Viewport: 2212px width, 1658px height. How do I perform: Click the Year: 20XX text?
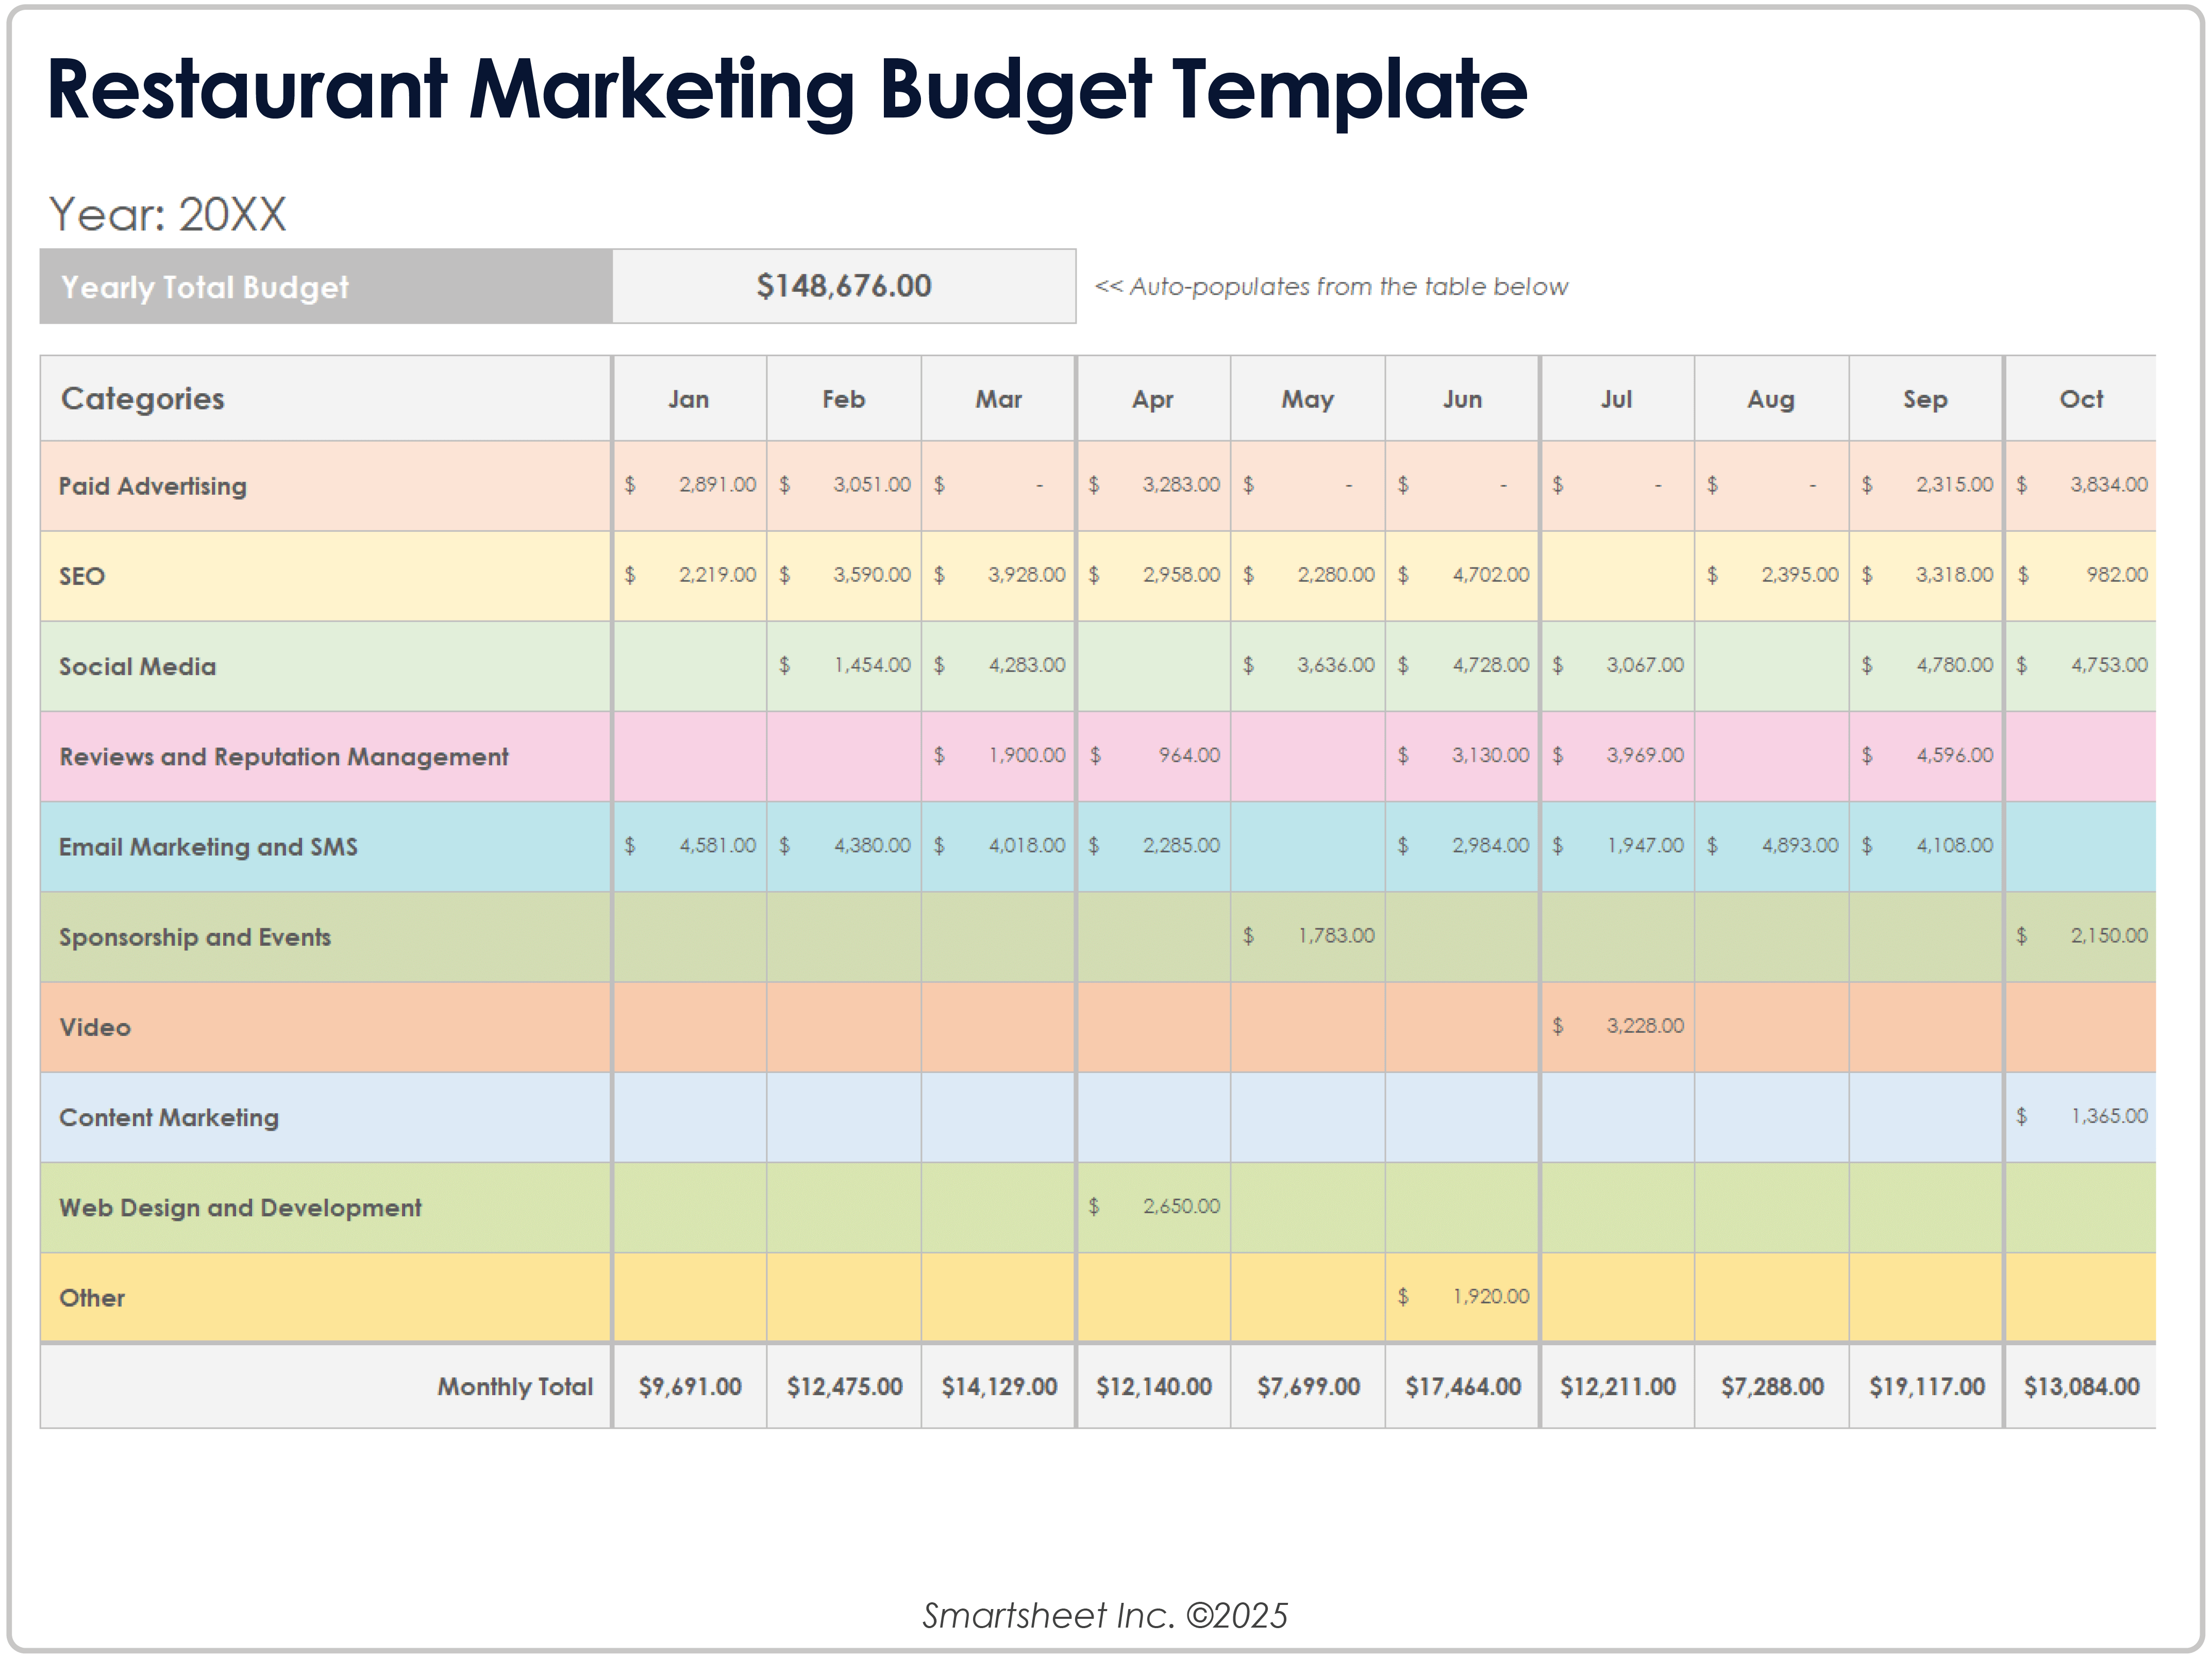tap(168, 214)
